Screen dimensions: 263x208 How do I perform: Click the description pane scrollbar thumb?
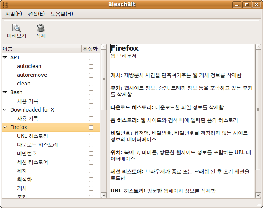tap(258, 110)
